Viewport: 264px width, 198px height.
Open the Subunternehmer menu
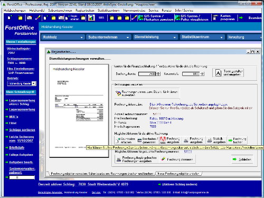60,11
